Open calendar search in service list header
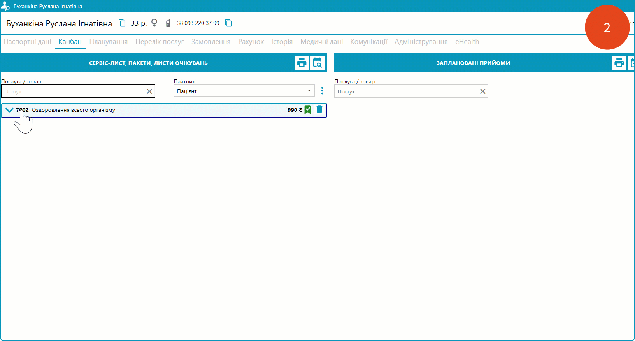 317,63
